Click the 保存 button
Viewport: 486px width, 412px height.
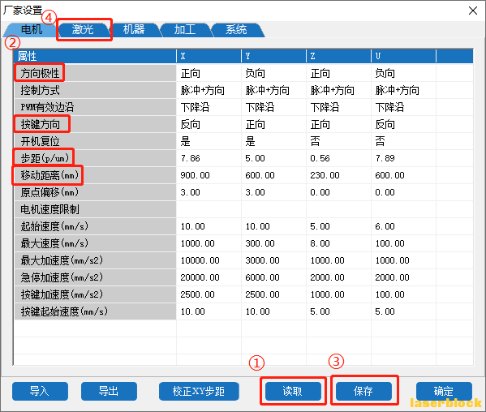363,391
